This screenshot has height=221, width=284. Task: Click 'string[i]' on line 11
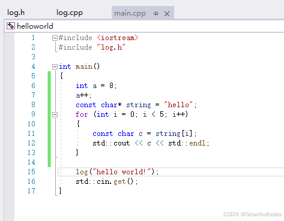coord(174,134)
